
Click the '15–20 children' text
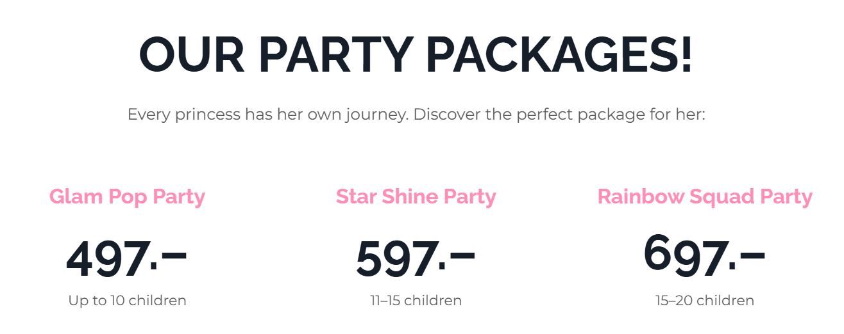click(x=704, y=300)
